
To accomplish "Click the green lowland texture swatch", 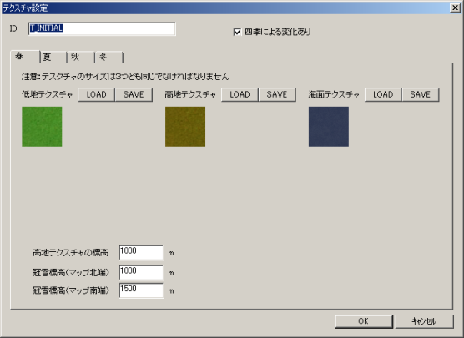I will click(42, 127).
